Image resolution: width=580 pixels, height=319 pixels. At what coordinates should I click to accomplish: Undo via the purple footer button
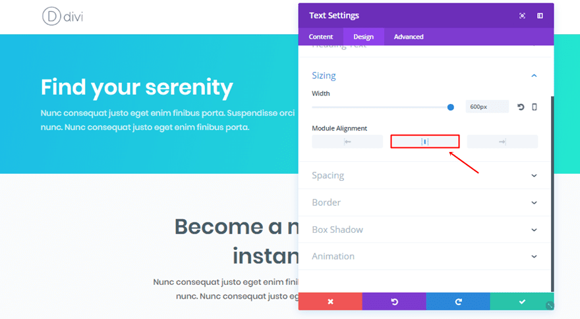[394, 301]
